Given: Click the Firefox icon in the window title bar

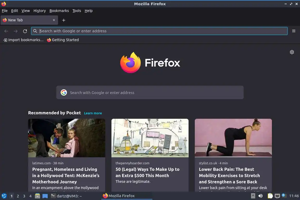Looking at the screenshot, I should [x=4, y=4].
